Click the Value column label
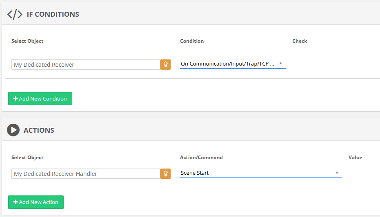The height and width of the screenshot is (217, 380). click(355, 158)
